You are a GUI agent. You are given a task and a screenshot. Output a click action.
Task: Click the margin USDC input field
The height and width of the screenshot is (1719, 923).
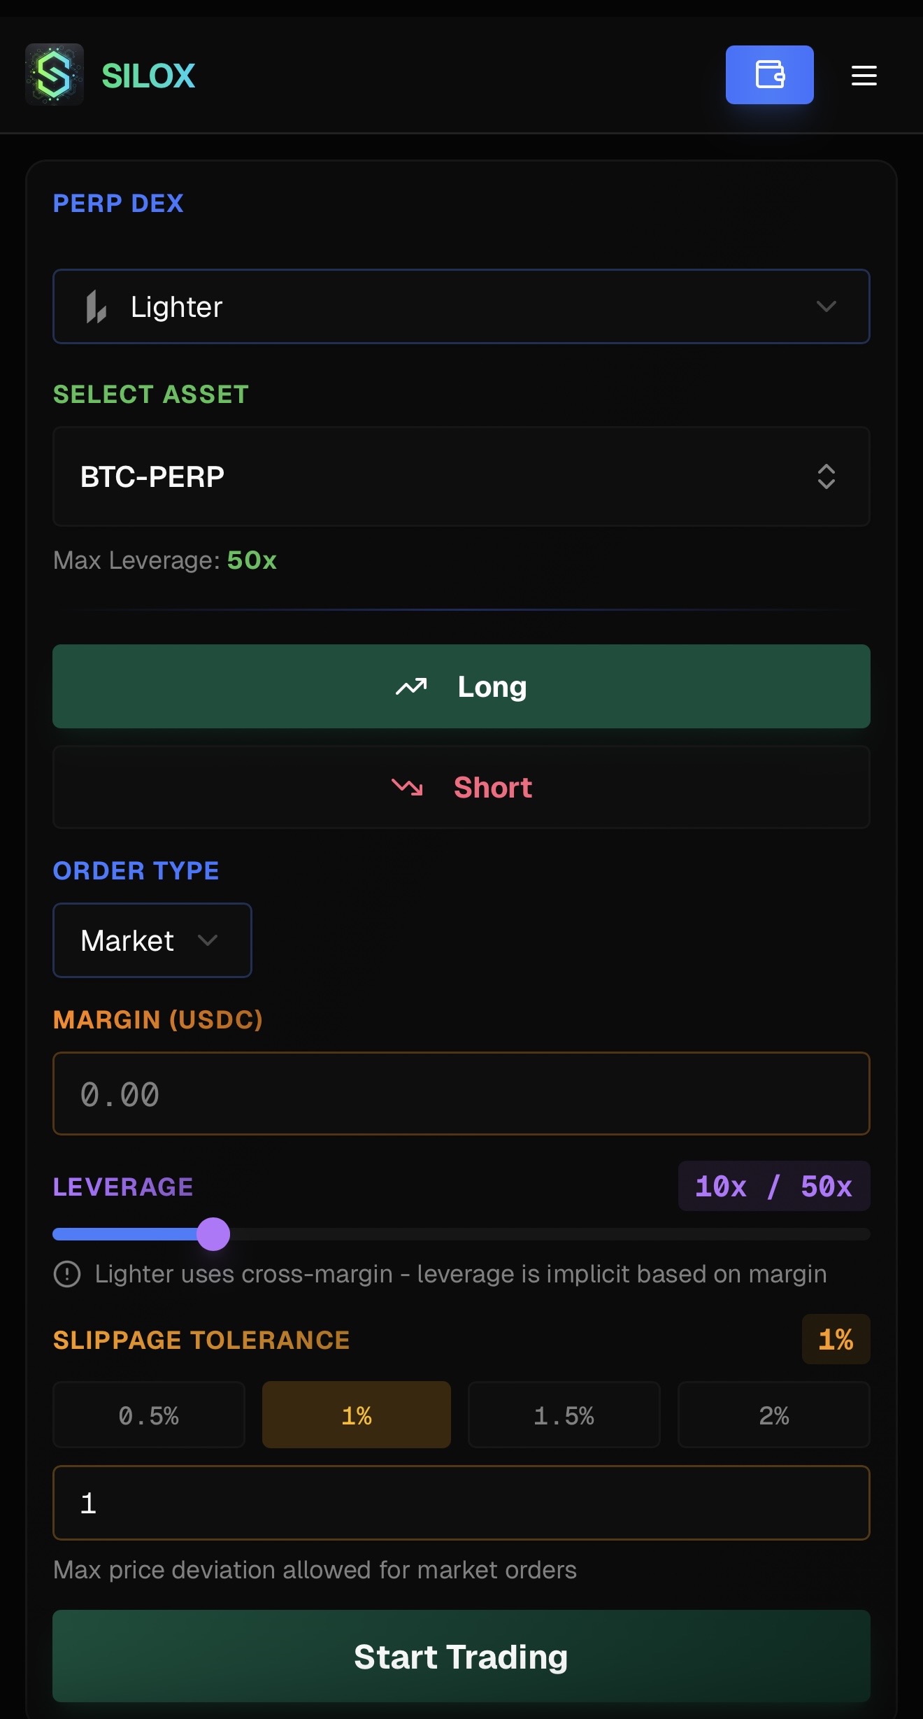click(x=461, y=1094)
